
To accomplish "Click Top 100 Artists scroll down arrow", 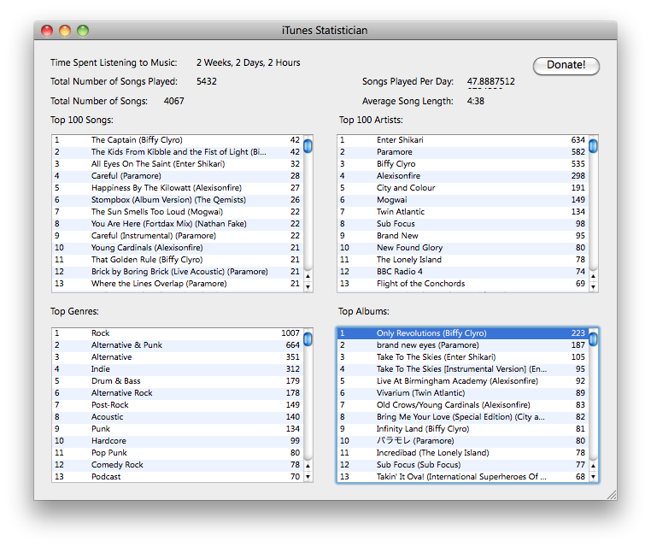I will tap(593, 286).
